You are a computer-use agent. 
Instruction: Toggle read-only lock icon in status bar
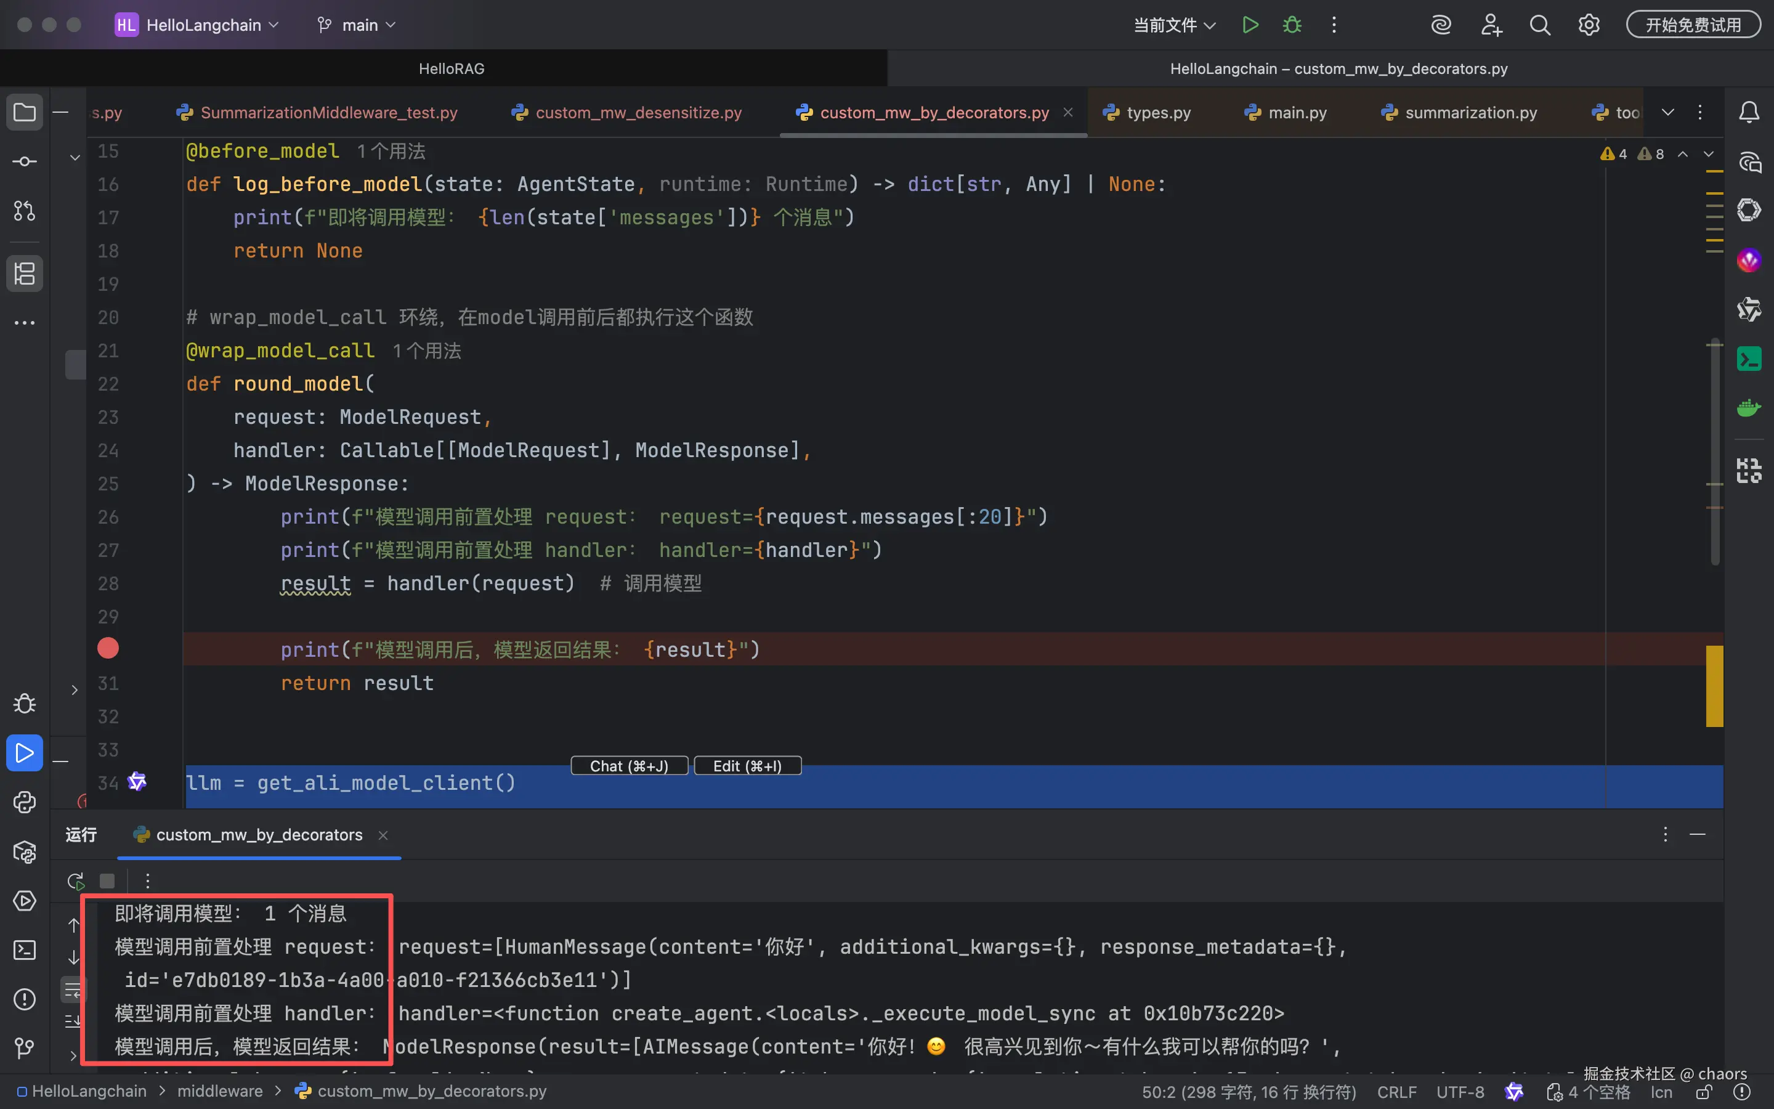click(x=1704, y=1092)
